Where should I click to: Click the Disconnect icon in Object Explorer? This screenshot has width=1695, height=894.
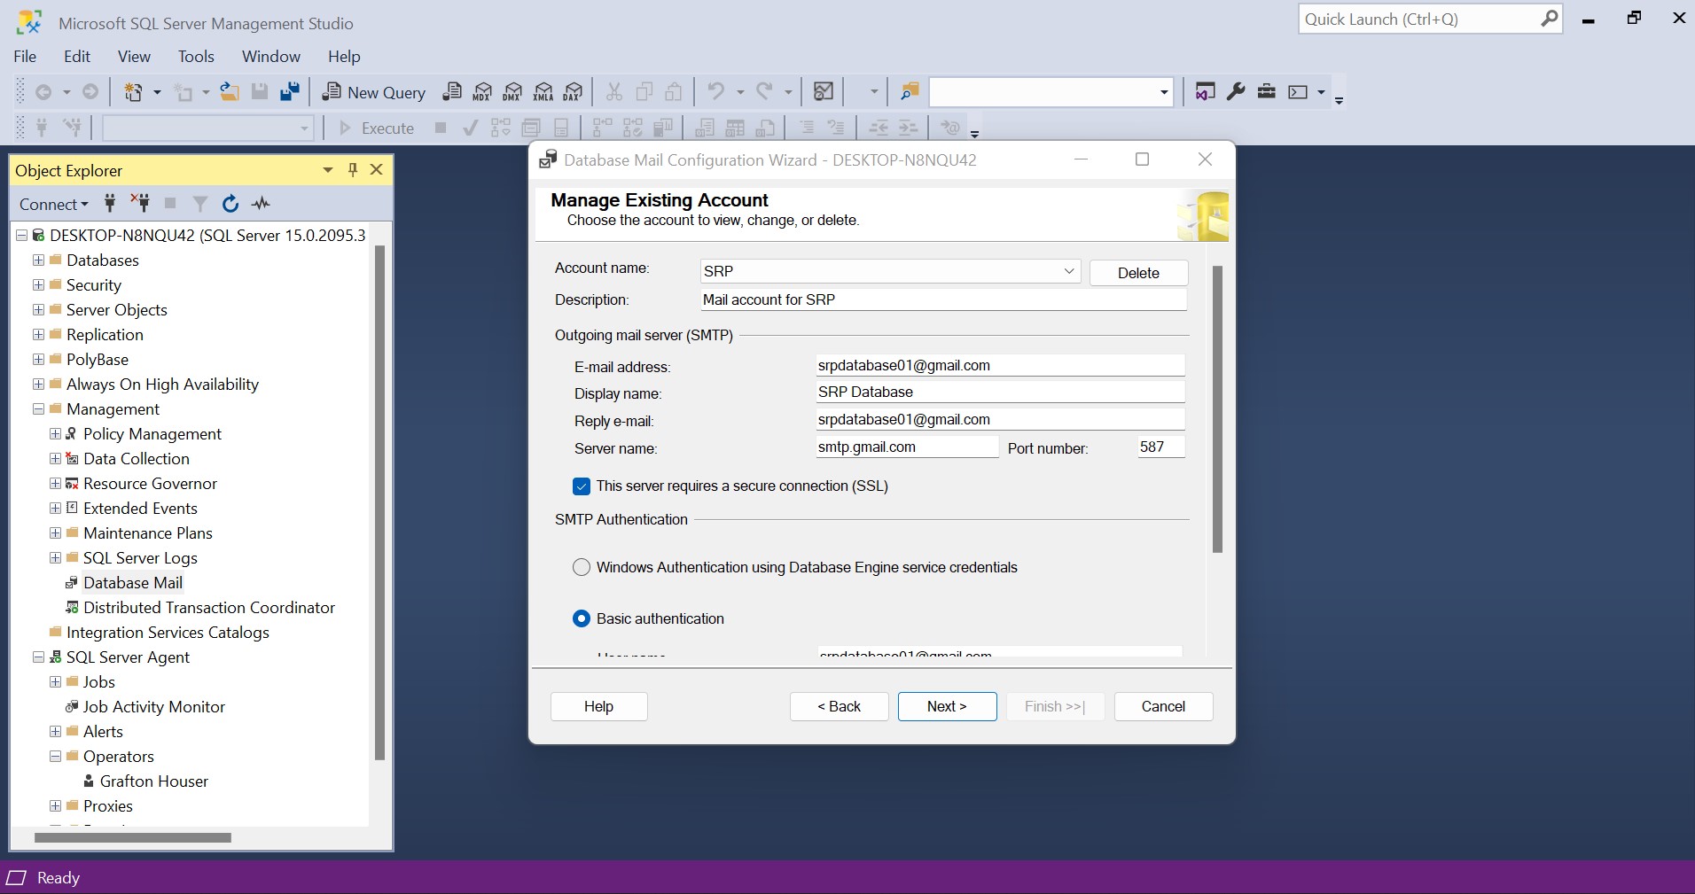point(140,203)
